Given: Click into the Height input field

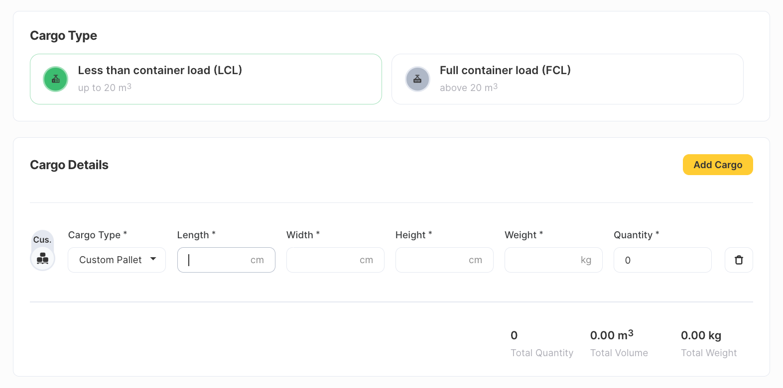Looking at the screenshot, I should pyautogui.click(x=444, y=260).
